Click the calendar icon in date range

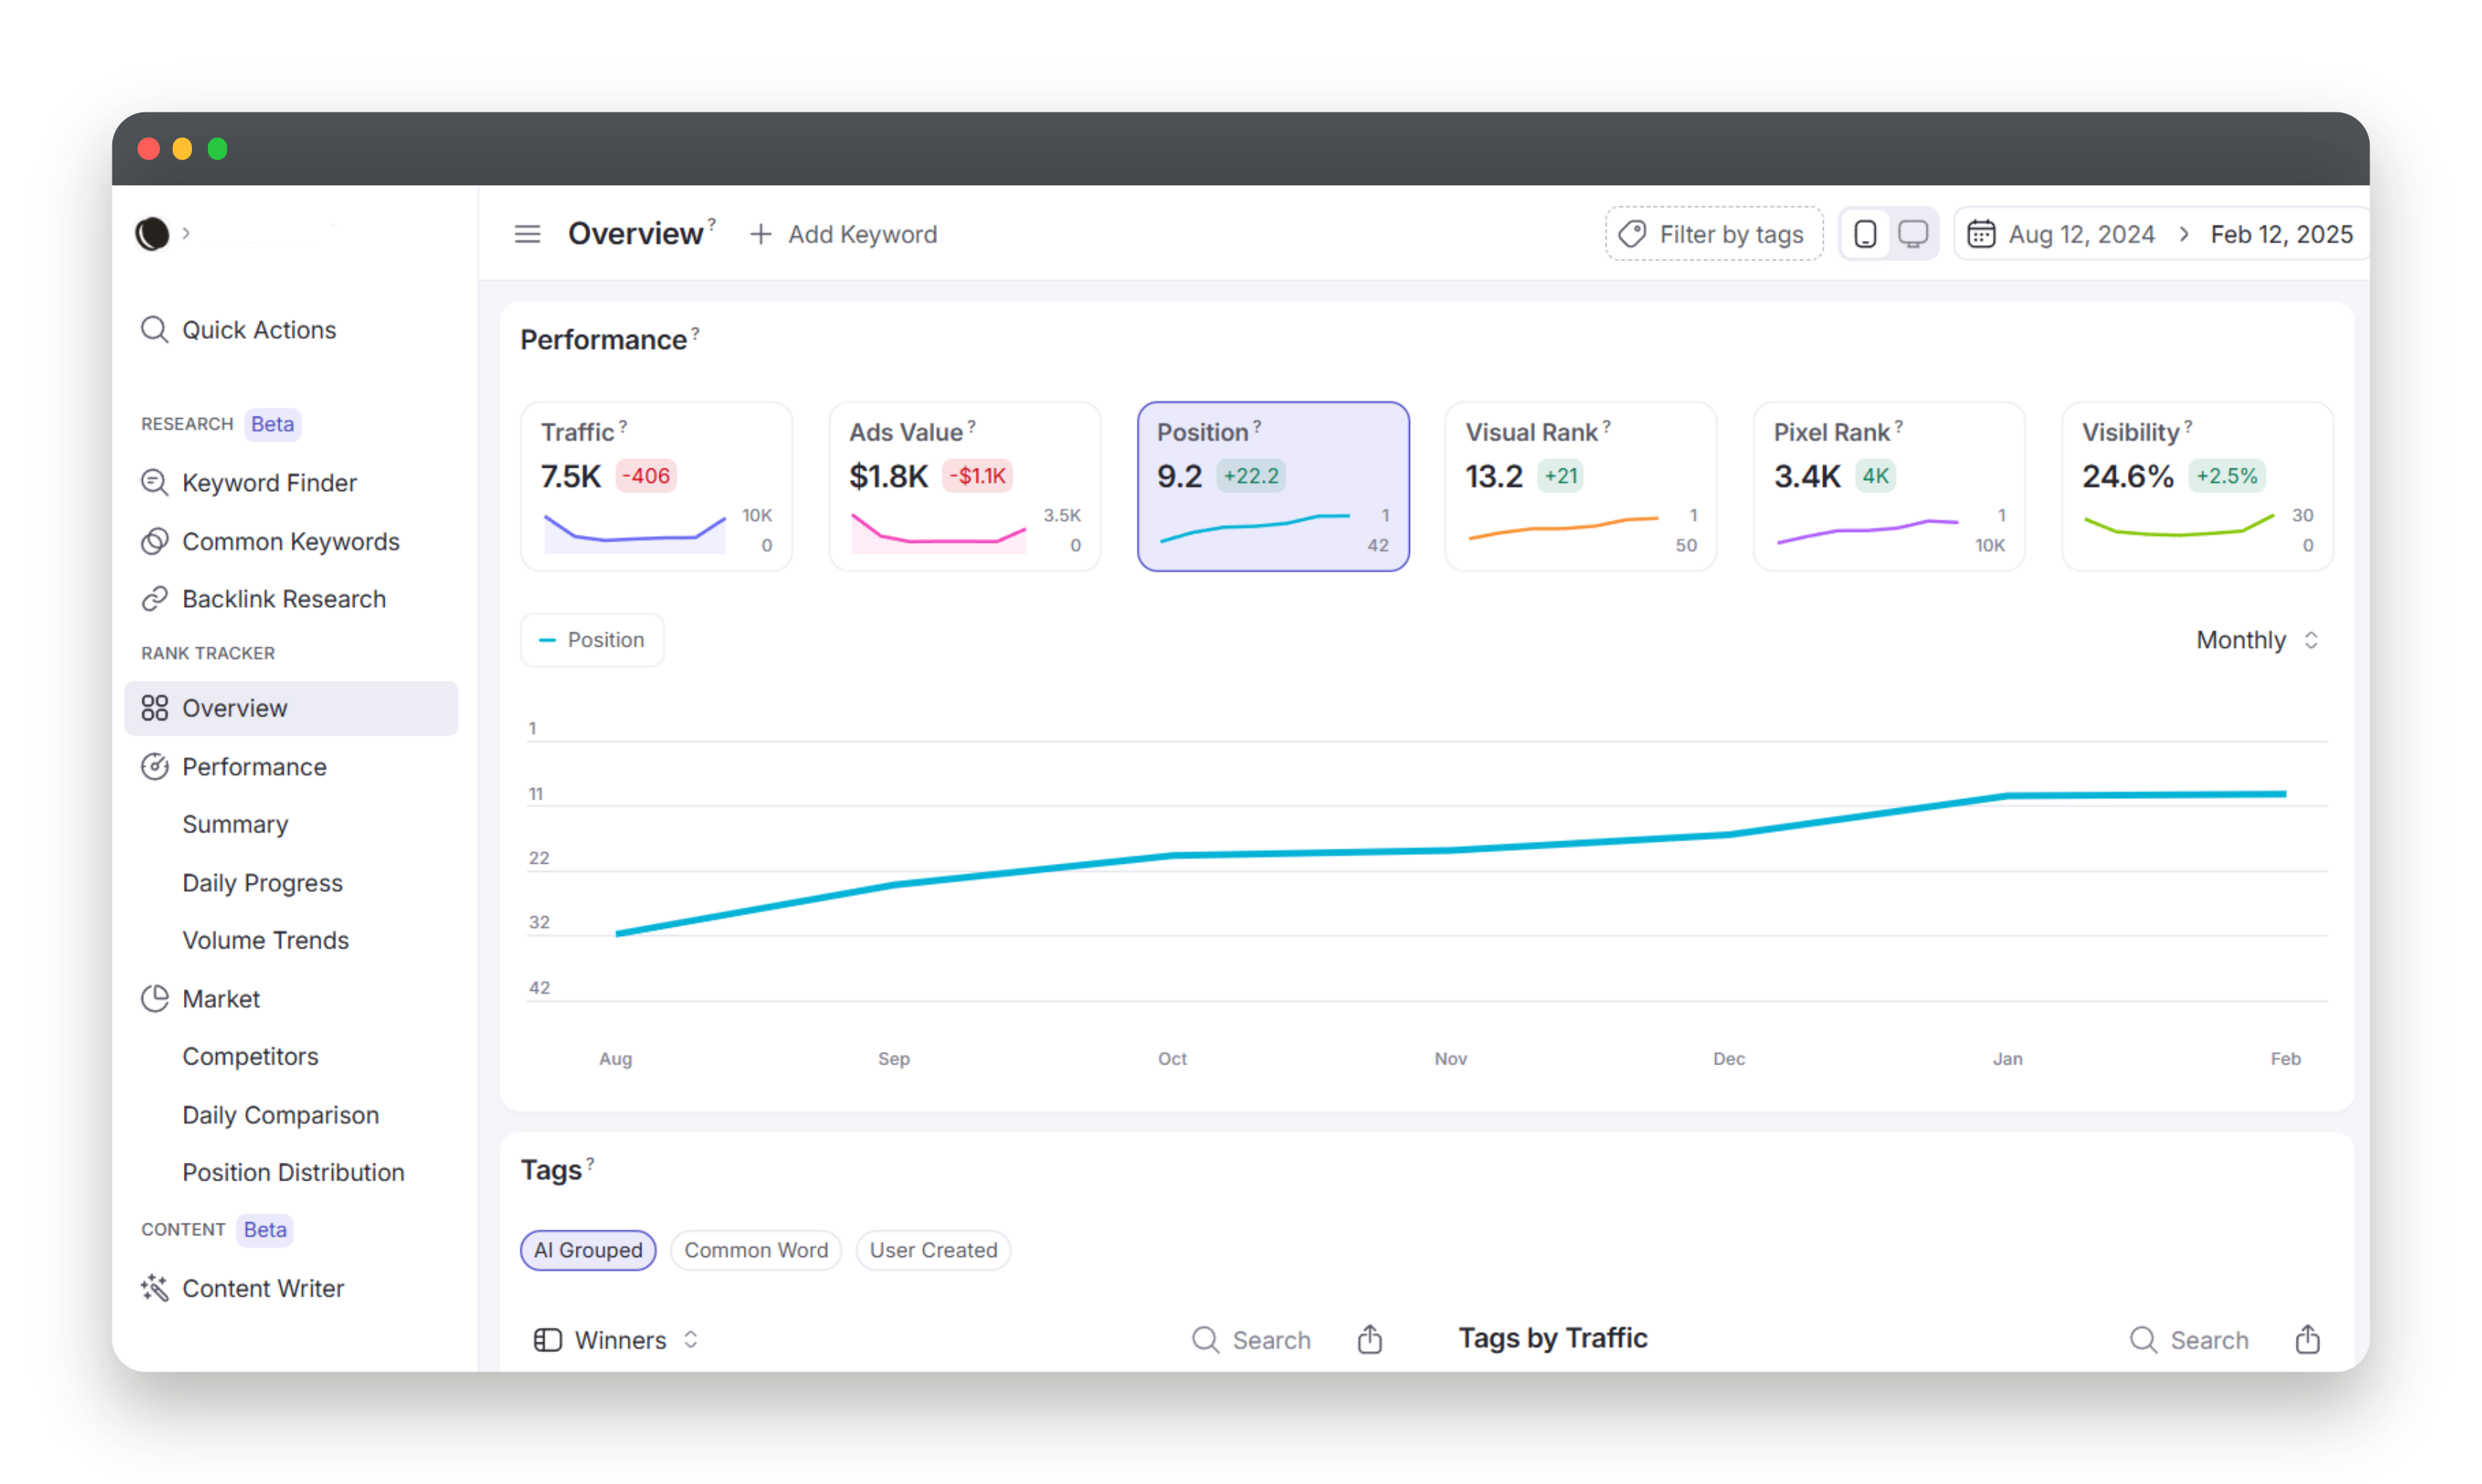[x=1980, y=234]
